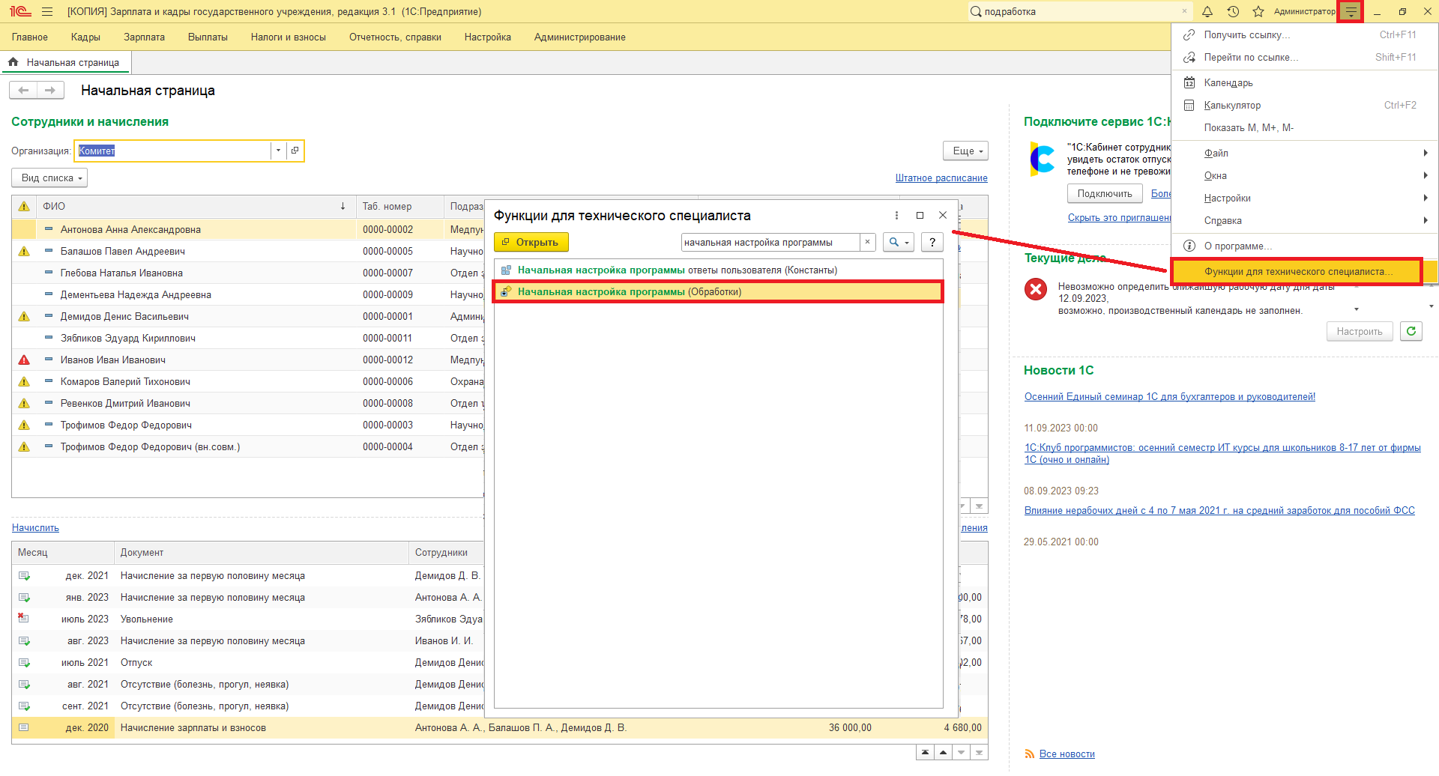The height and width of the screenshot is (776, 1439).
Task: Click the Открыть button in the dialog
Action: pos(531,242)
